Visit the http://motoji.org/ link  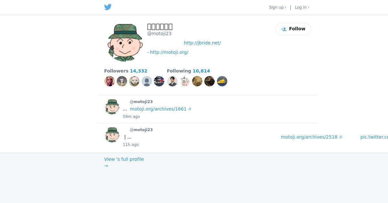[x=169, y=52]
